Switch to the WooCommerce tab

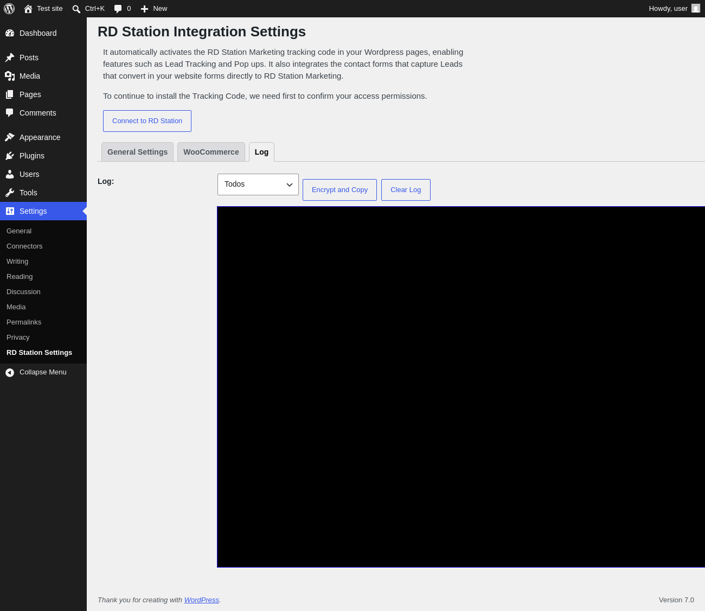(x=211, y=152)
